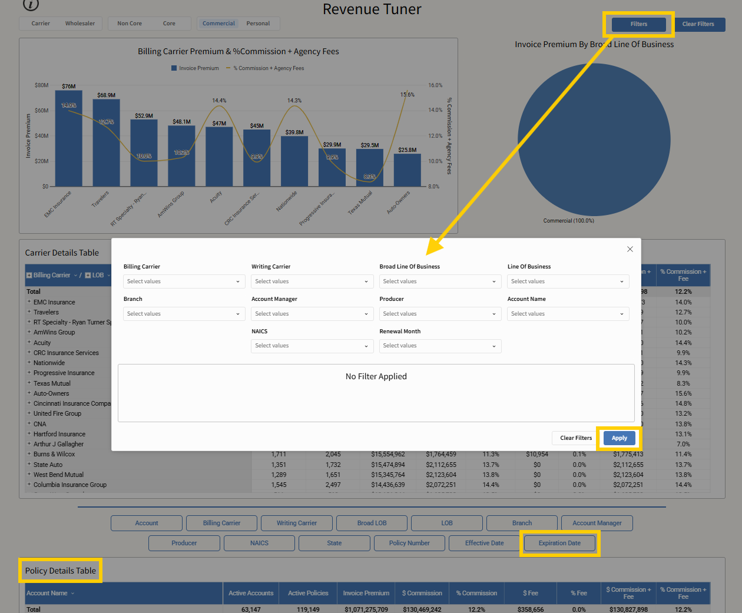This screenshot has width=742, height=613.
Task: Sort by Invoice Premium column header
Action: pos(366,593)
